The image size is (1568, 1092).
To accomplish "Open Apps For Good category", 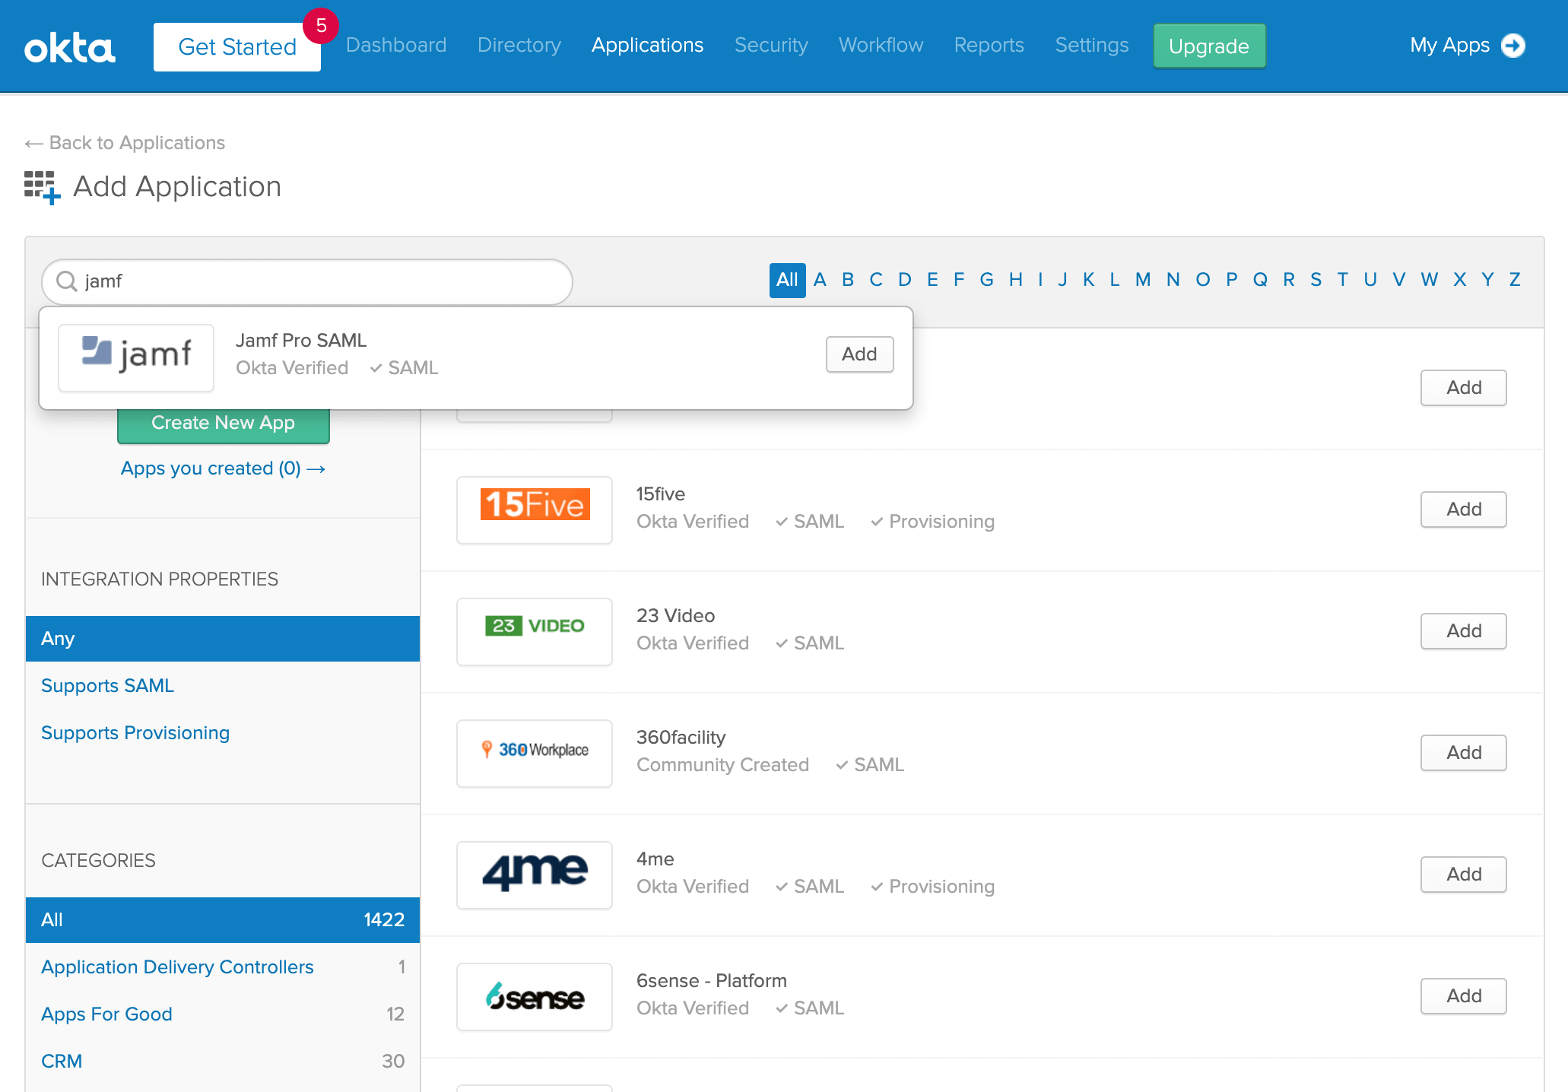I will [x=106, y=1014].
